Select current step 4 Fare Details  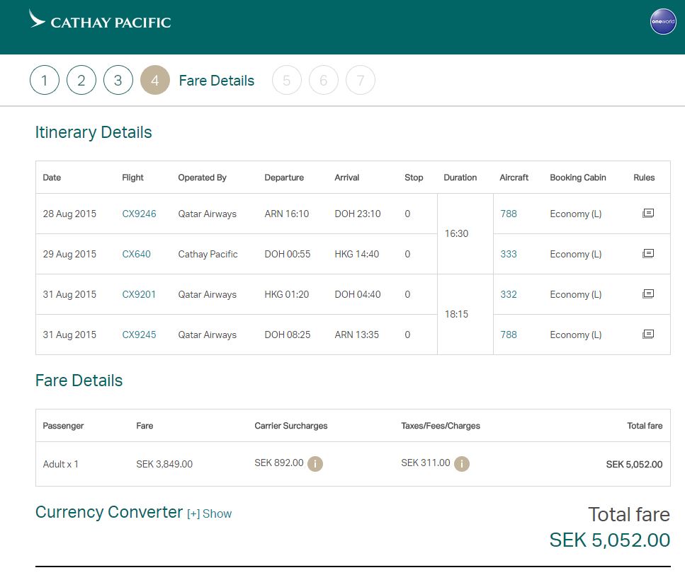click(x=155, y=80)
